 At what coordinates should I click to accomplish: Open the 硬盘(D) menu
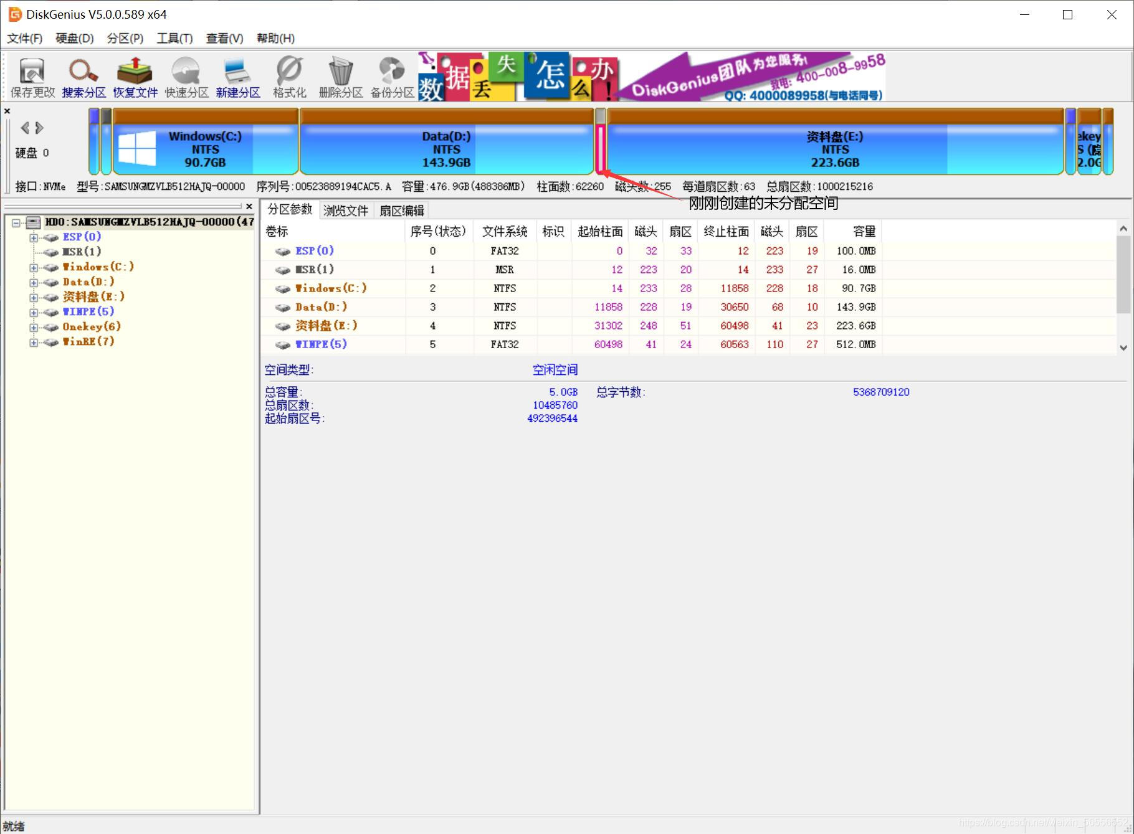pos(75,38)
